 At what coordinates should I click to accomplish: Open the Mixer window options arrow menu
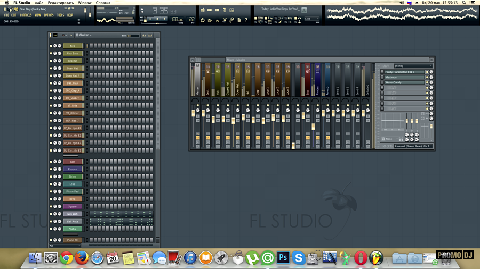click(x=193, y=60)
